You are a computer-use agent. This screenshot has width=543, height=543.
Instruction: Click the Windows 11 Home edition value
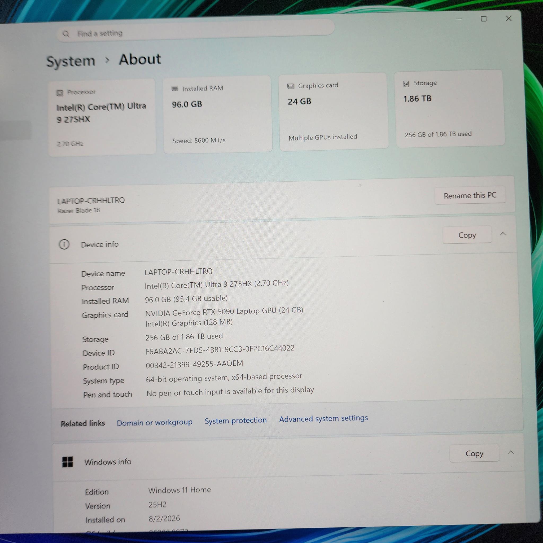point(179,490)
